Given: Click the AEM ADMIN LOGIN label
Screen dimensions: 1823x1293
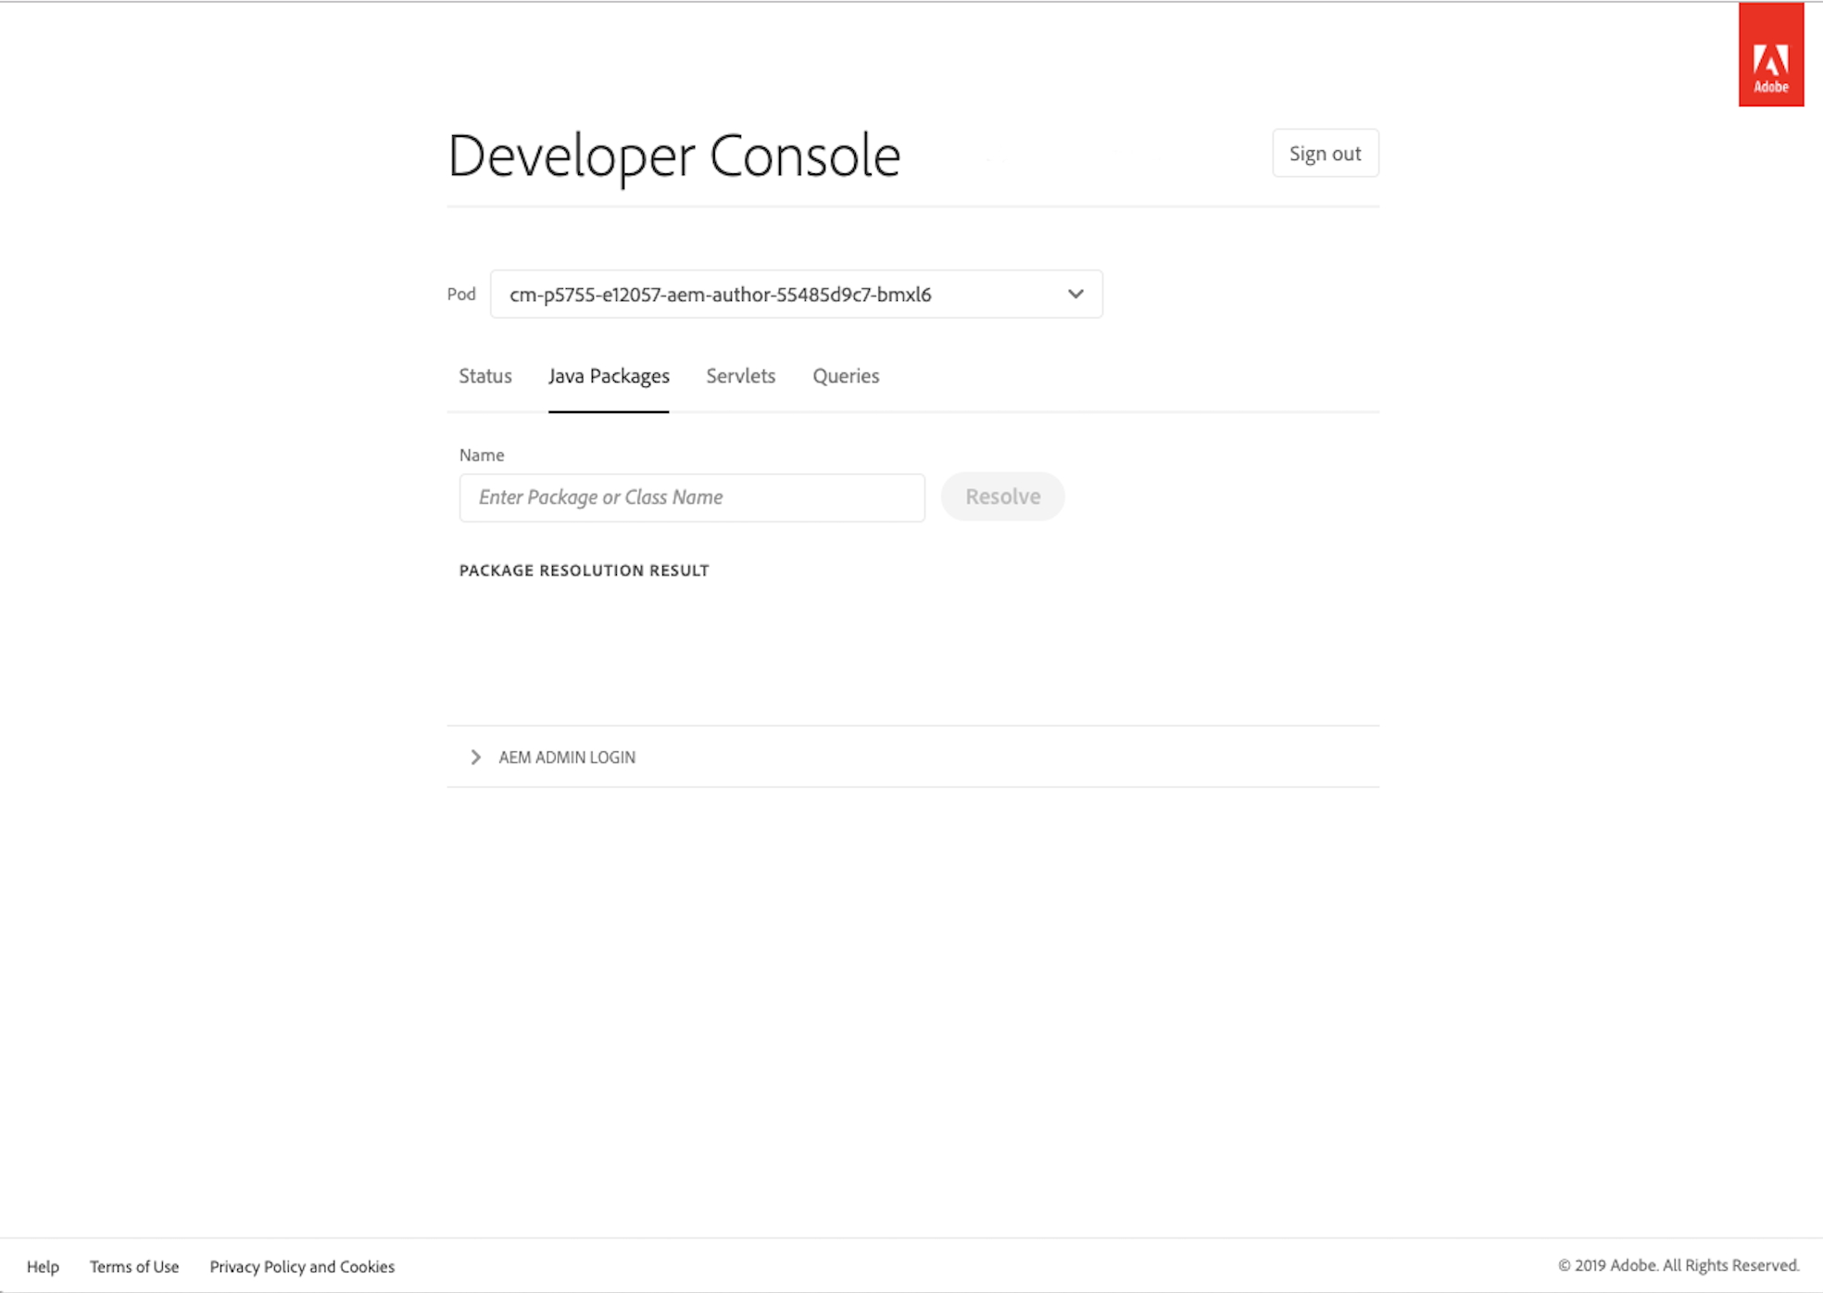Looking at the screenshot, I should point(567,758).
